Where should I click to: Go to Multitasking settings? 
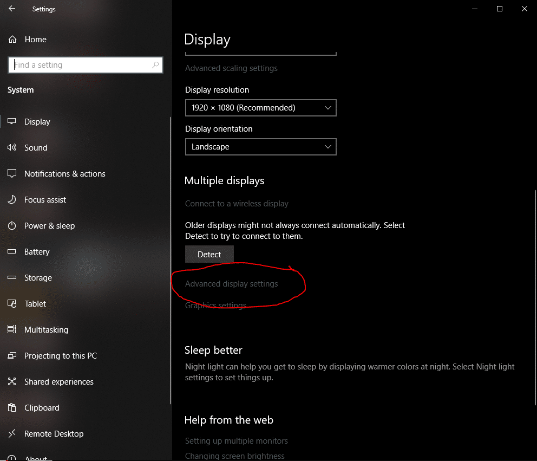click(x=46, y=330)
